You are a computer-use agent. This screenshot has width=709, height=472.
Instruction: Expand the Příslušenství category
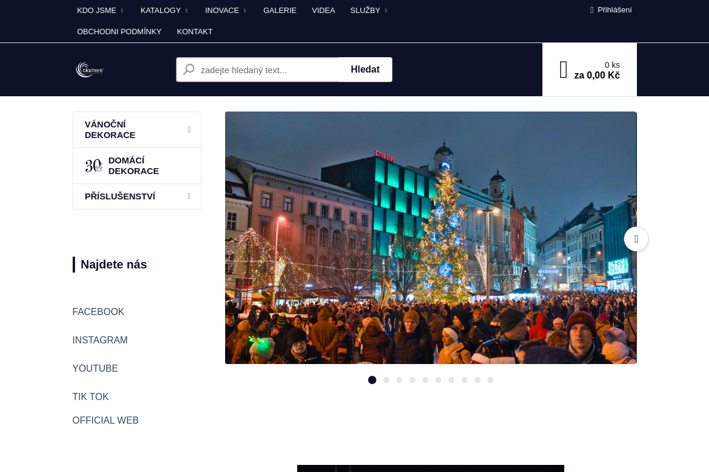pyautogui.click(x=189, y=196)
